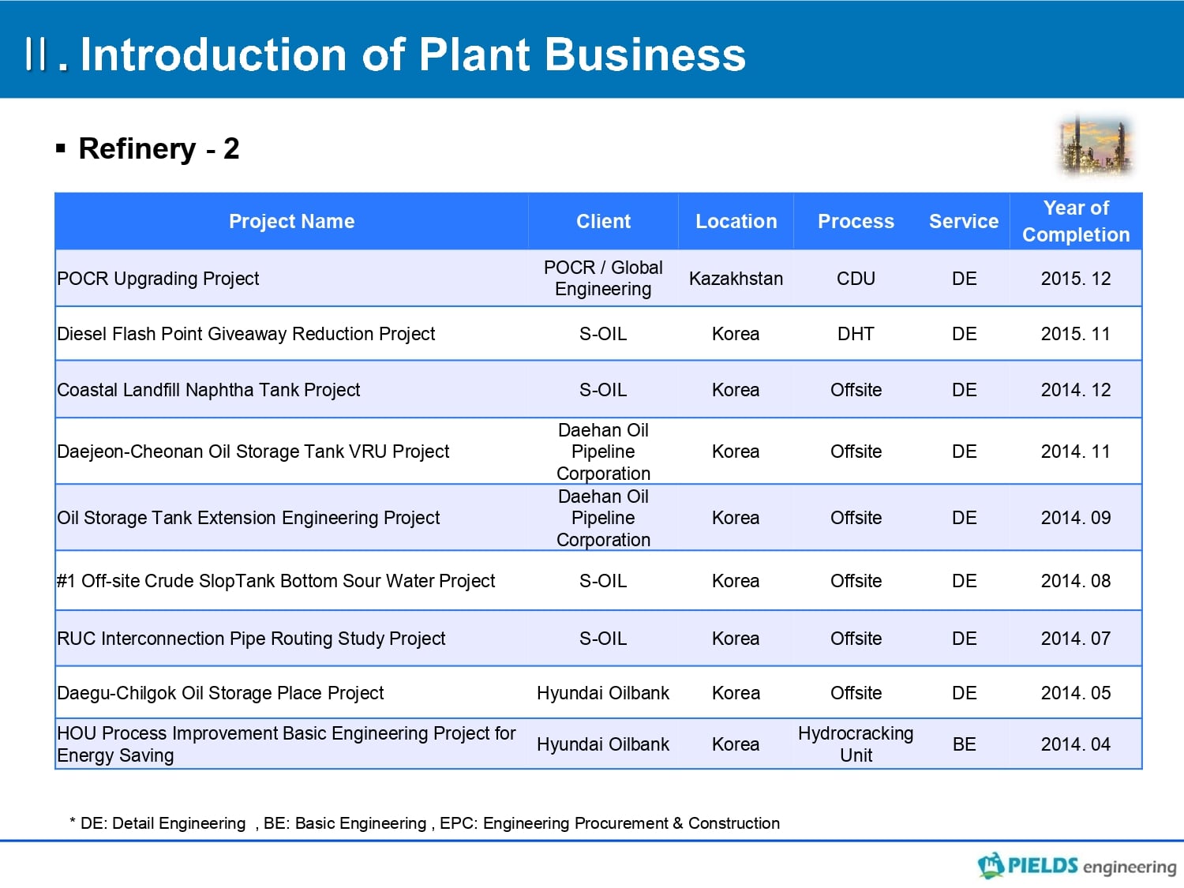Click the 'Client' column header
Screen dimensions: 1184x888
(603, 221)
